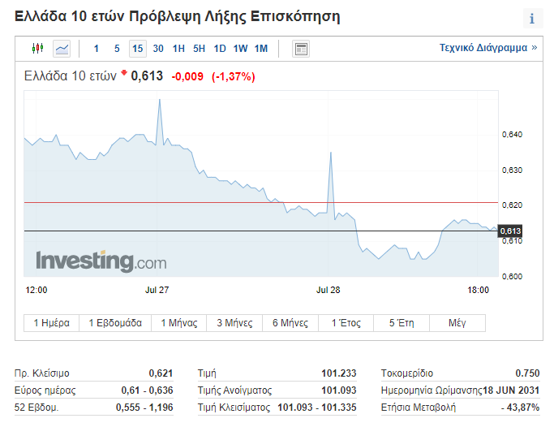Open the Τεχνικό Διάγραμμα link
This screenshot has height=427, width=554.
click(x=488, y=49)
